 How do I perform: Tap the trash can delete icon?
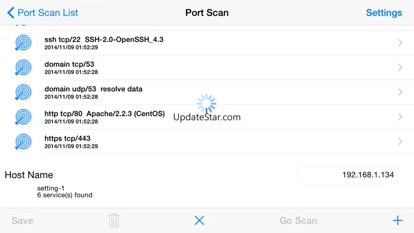pyautogui.click(x=114, y=220)
